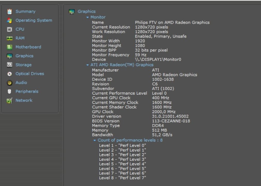The width and height of the screenshot is (261, 186).
Task: Go to the Network section label
Action: (24, 100)
